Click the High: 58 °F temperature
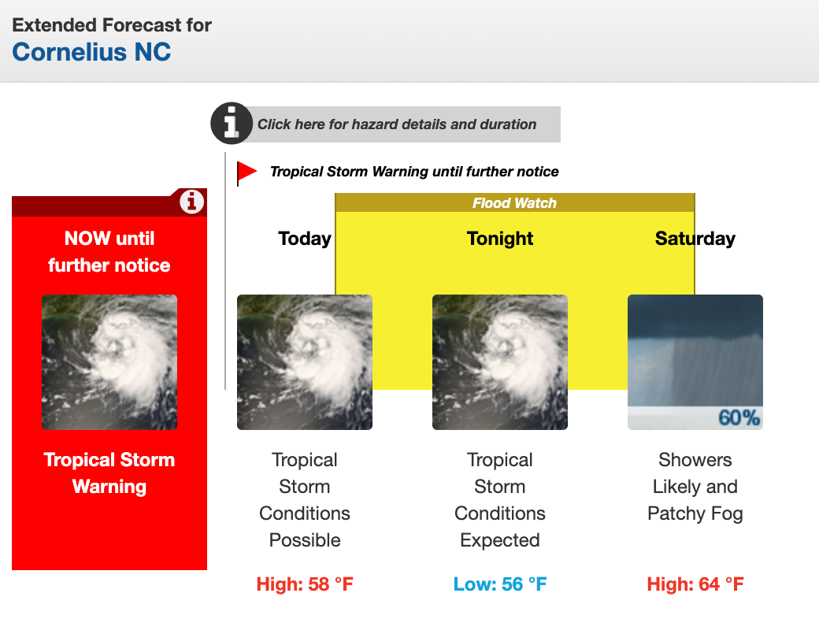 click(x=305, y=584)
